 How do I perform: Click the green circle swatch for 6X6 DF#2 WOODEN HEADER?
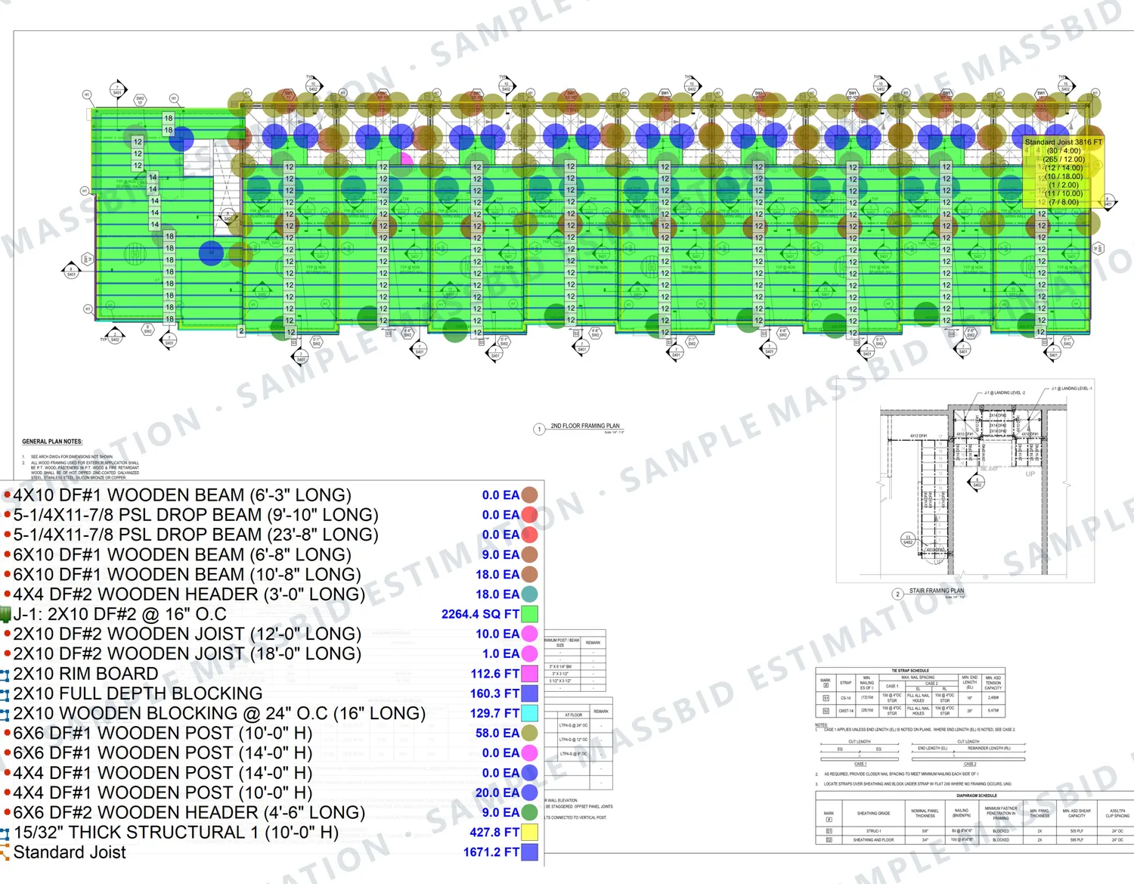[x=530, y=813]
